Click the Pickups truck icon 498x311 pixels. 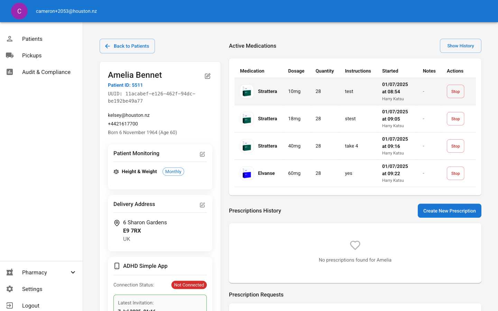[10, 55]
